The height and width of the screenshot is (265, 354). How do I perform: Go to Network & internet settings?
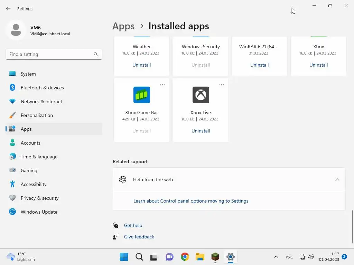point(54,102)
